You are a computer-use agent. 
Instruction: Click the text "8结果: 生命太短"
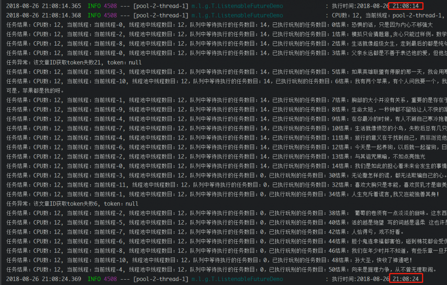click(353, 110)
